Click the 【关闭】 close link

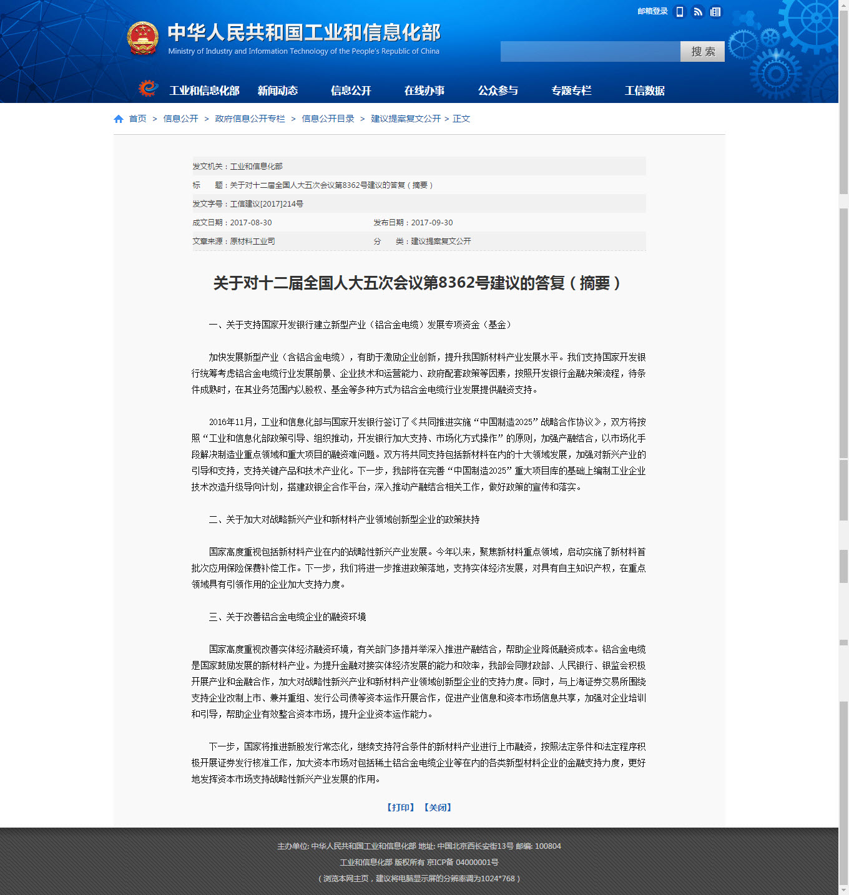pos(438,808)
